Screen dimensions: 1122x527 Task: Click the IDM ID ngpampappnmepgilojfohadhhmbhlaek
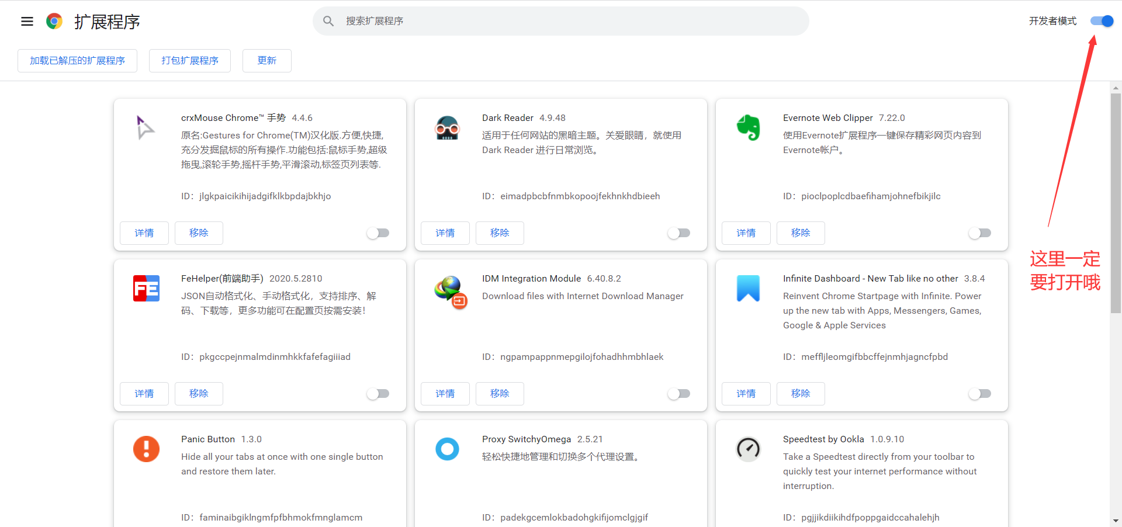point(582,357)
